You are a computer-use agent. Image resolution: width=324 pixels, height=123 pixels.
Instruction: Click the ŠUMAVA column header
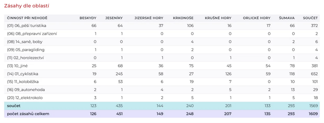287,18
